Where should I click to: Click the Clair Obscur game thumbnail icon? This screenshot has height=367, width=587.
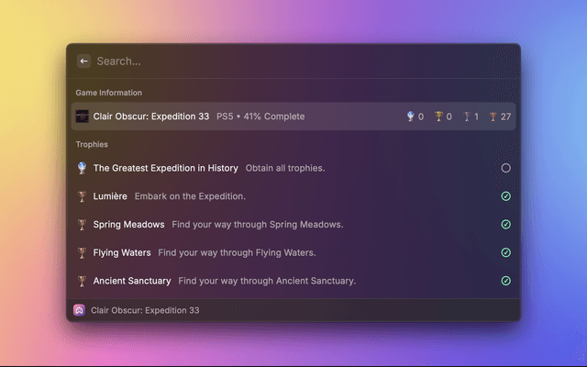point(83,117)
